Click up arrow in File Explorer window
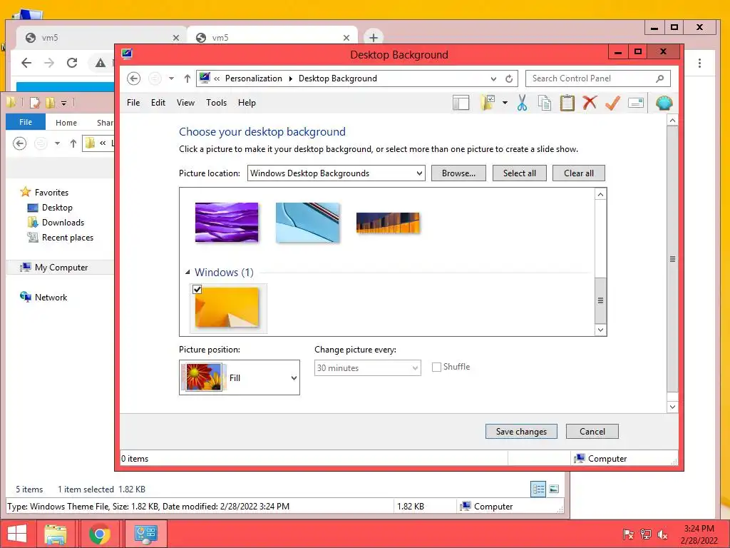The image size is (730, 548). 73,143
